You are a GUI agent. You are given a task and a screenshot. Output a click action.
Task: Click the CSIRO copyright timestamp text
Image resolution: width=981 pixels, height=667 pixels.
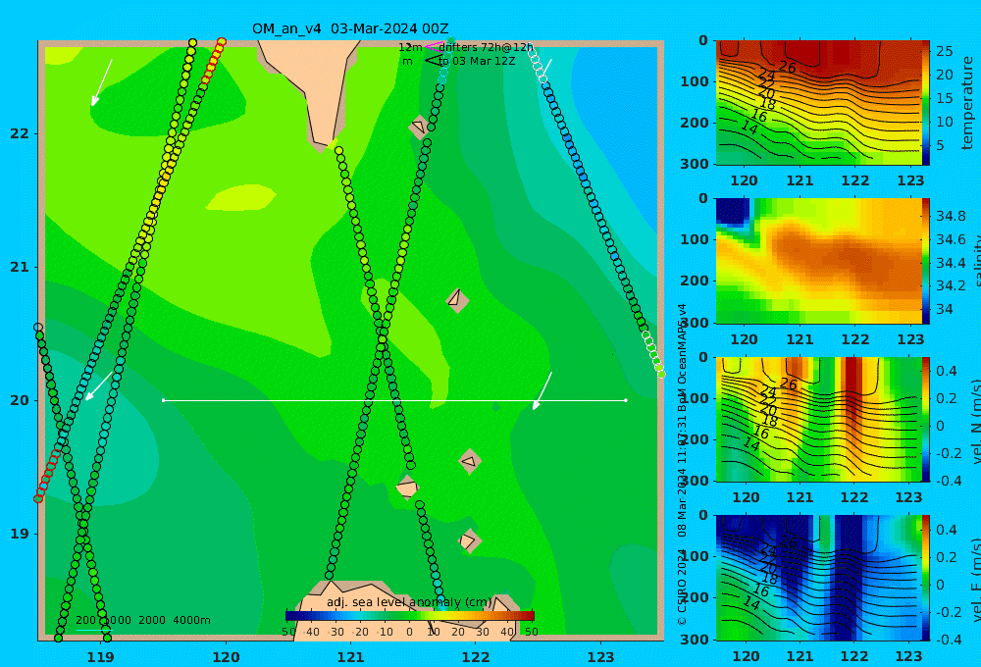[x=682, y=464]
